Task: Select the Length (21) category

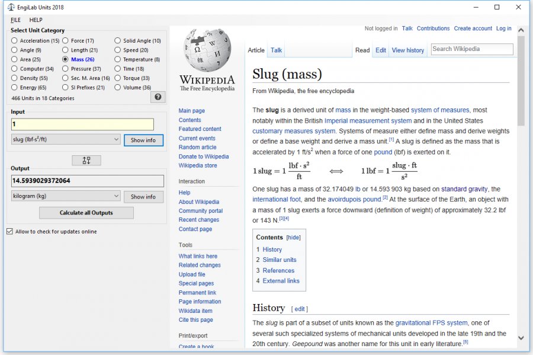Action: tap(80, 50)
